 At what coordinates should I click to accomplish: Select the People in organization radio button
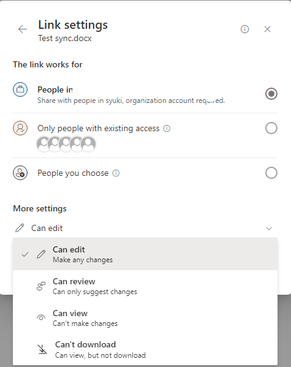[x=271, y=94]
